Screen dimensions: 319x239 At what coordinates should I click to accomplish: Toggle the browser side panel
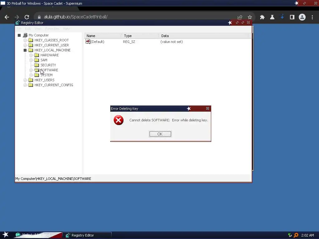pos(292,17)
